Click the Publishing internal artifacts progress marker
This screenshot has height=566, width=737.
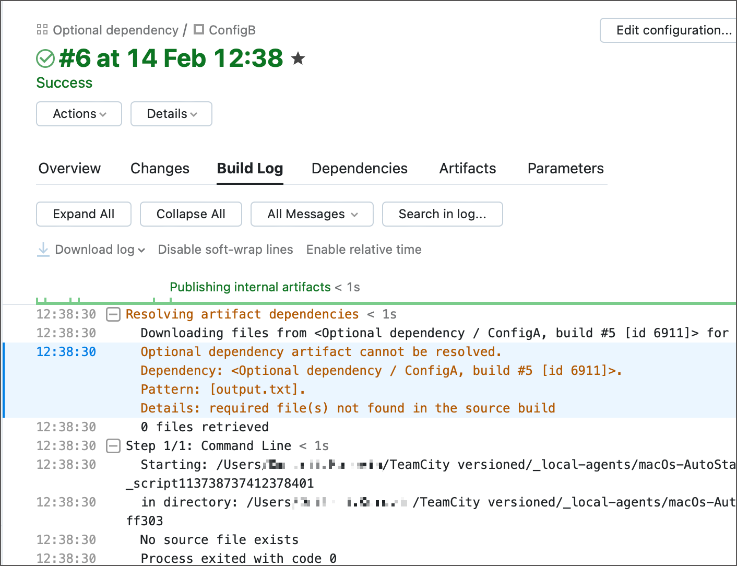250,287
